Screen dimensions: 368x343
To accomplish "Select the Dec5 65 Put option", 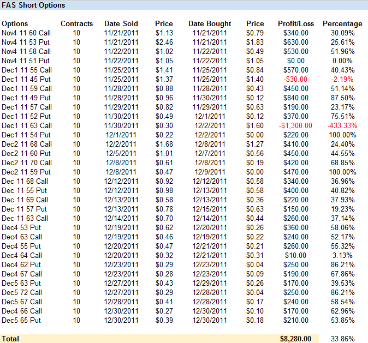I will point(21,320).
